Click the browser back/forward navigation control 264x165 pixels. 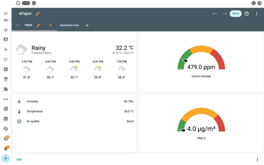click(26, 3)
